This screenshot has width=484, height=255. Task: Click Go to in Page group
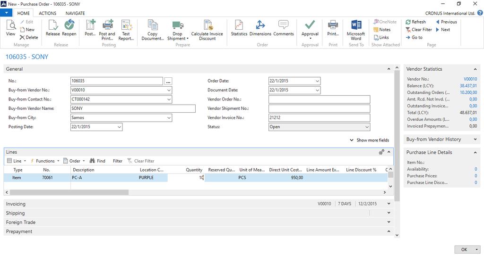[x=414, y=37]
